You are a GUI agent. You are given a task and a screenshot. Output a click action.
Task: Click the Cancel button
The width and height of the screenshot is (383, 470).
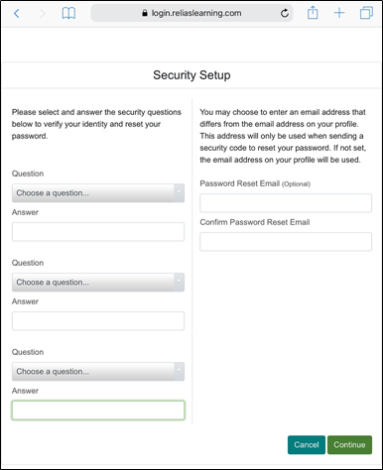point(307,445)
